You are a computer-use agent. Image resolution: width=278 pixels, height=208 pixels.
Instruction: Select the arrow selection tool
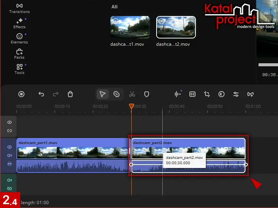pyautogui.click(x=102, y=94)
